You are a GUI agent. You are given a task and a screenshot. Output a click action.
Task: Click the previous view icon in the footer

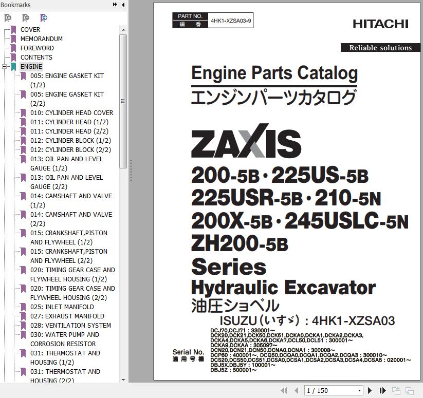point(396,390)
